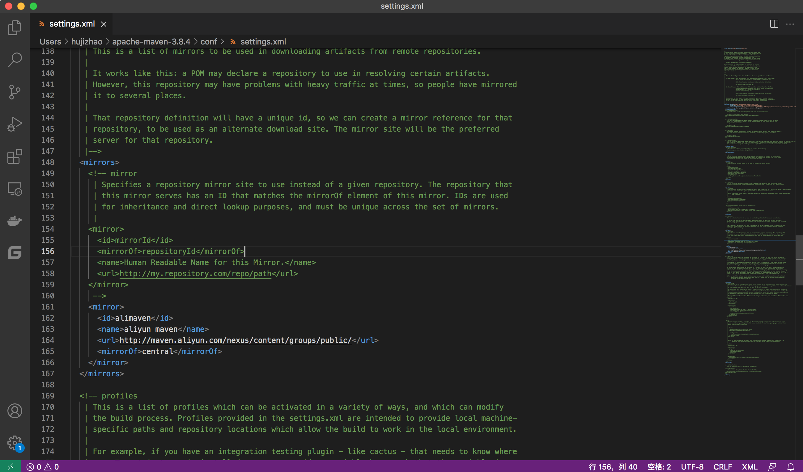
Task: Open the Extensions view
Action: coord(15,156)
